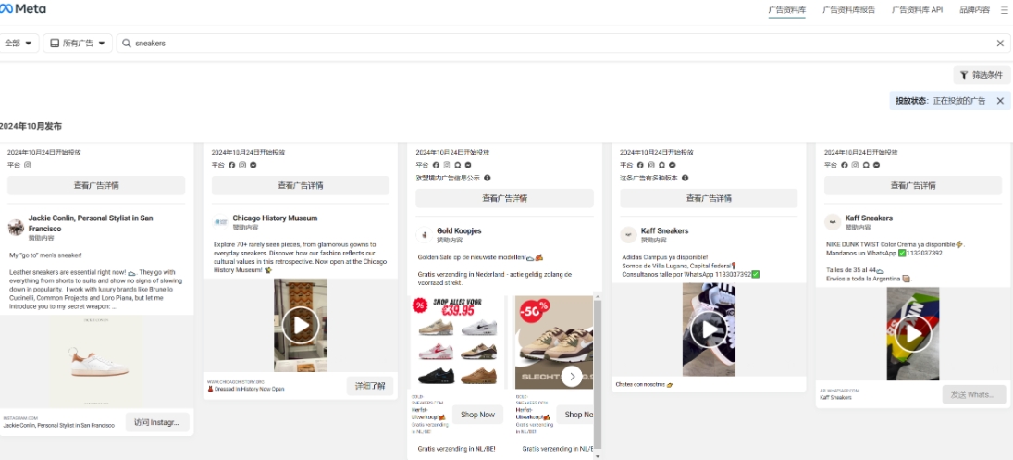Open the 品牌内容 tab

tap(974, 9)
